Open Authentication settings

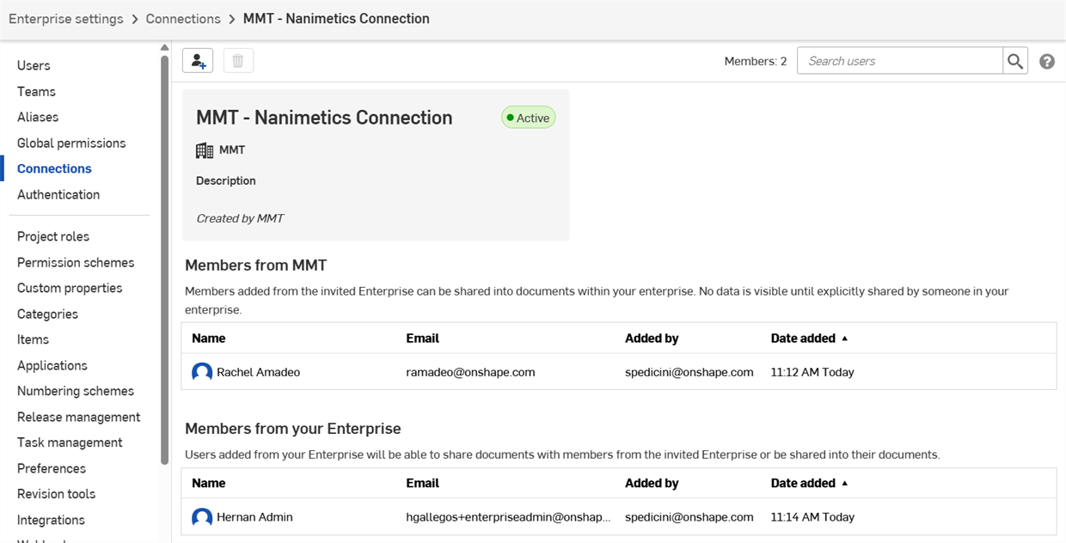(58, 194)
